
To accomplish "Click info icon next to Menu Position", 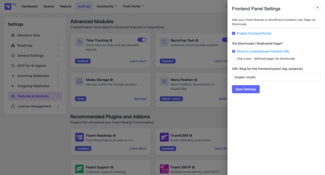I will [196, 80].
